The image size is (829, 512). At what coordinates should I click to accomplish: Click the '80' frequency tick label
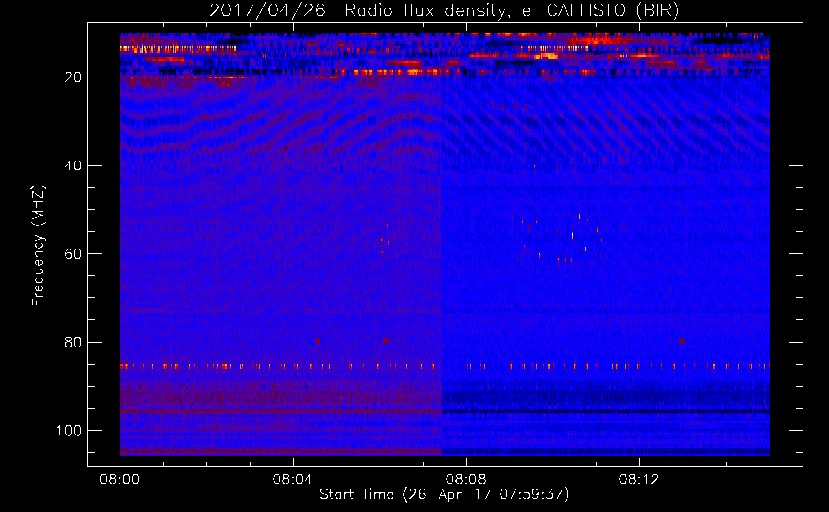click(74, 343)
